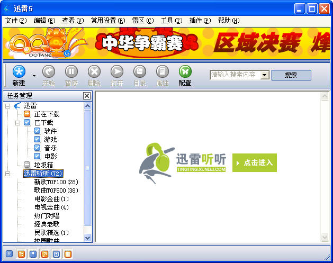Image resolution: width=333 pixels, height=263 pixels.
Task: Open the 工具(T) menu
Action: pyautogui.click(x=172, y=21)
